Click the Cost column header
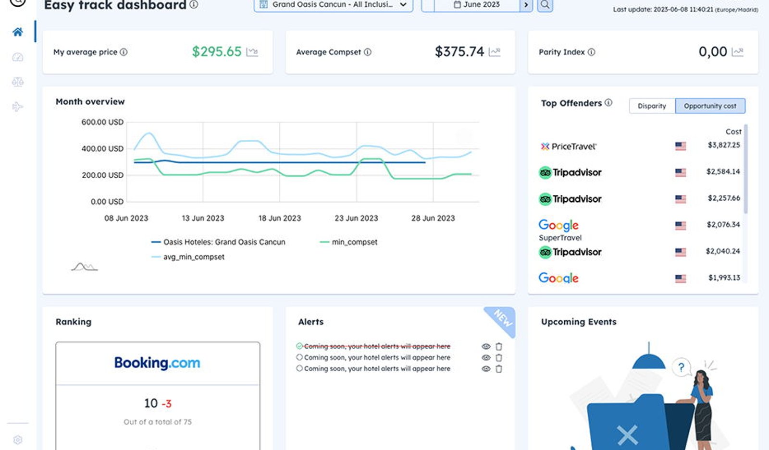Image resolution: width=769 pixels, height=450 pixels. point(733,132)
